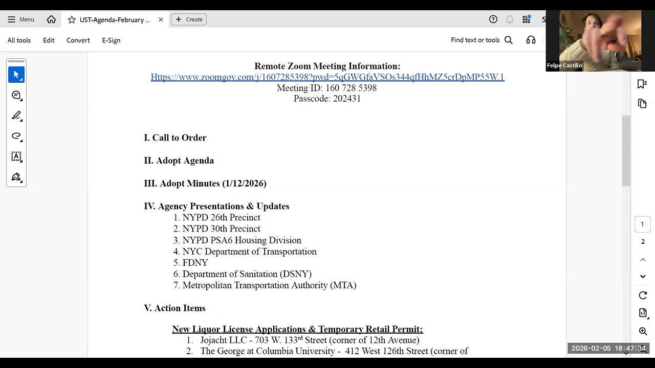Open the page thumbnails panel icon
655x368 pixels.
[x=643, y=104]
